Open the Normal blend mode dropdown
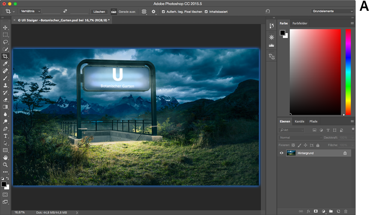369x215 pixels. point(300,138)
